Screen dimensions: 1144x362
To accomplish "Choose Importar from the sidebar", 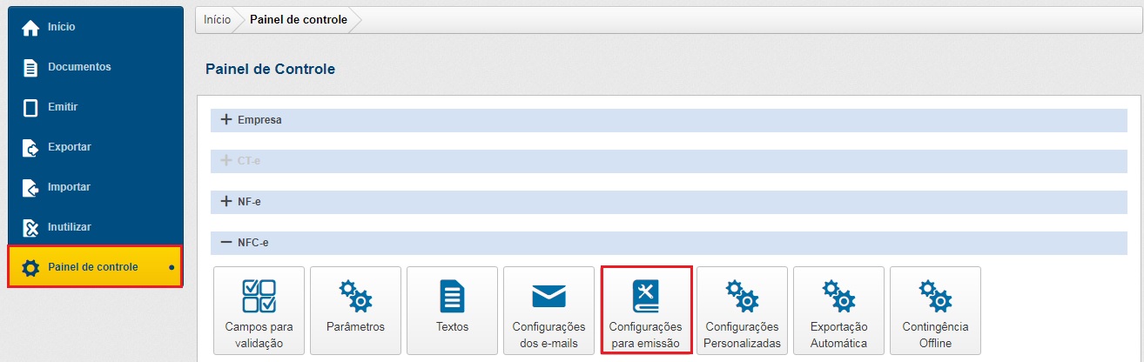I will (x=69, y=187).
